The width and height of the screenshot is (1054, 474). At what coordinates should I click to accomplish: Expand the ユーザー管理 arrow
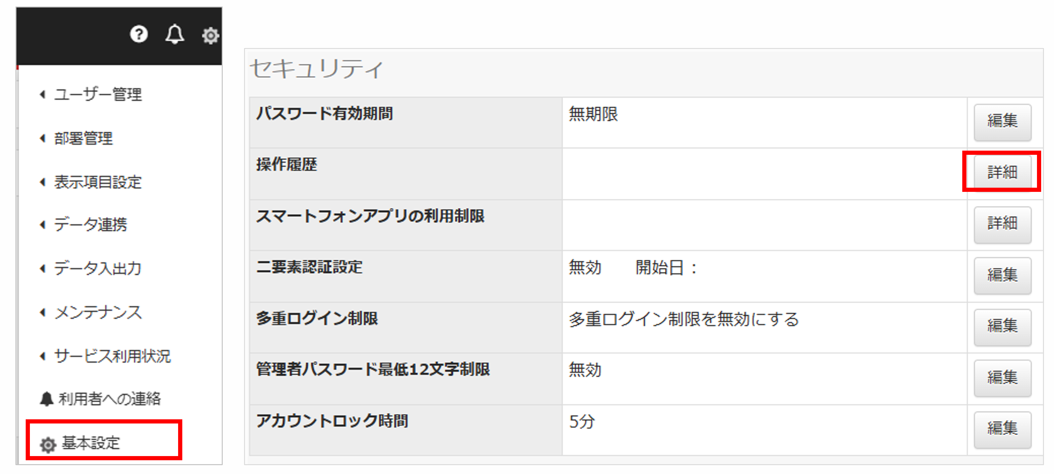(x=42, y=94)
